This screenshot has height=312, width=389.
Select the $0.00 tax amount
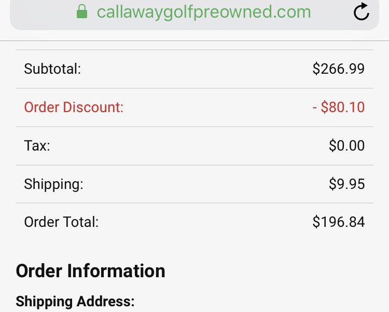pos(346,146)
